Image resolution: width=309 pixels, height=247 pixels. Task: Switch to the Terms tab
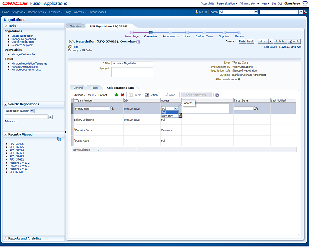coord(95,88)
